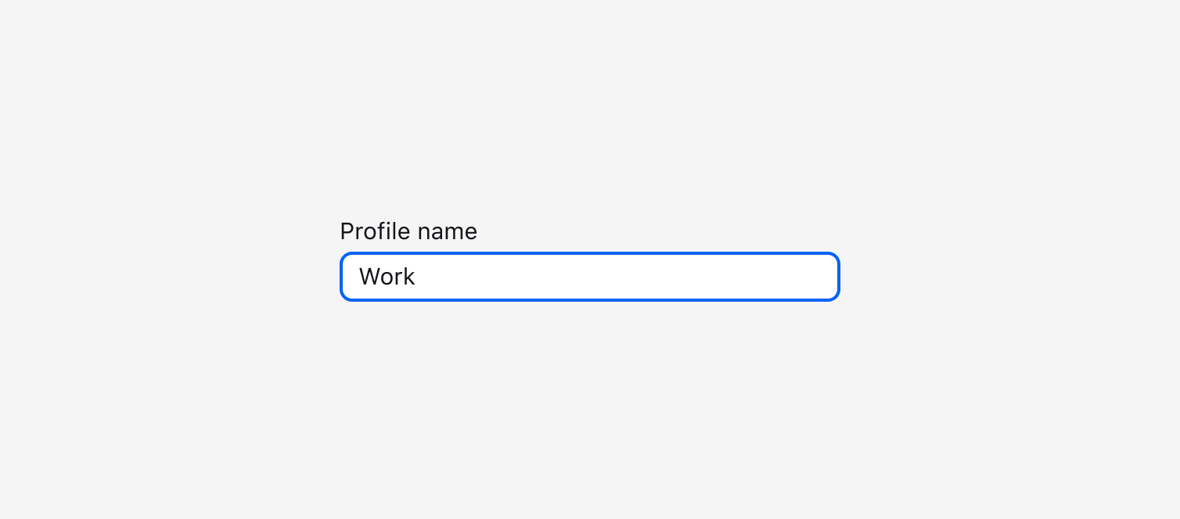Screen dimensions: 1180x519
Task: Click at the end of the Work text
Action: coord(416,277)
